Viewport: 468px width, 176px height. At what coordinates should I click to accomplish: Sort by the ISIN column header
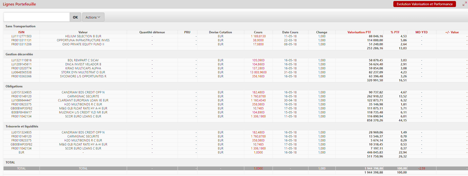(x=21, y=32)
